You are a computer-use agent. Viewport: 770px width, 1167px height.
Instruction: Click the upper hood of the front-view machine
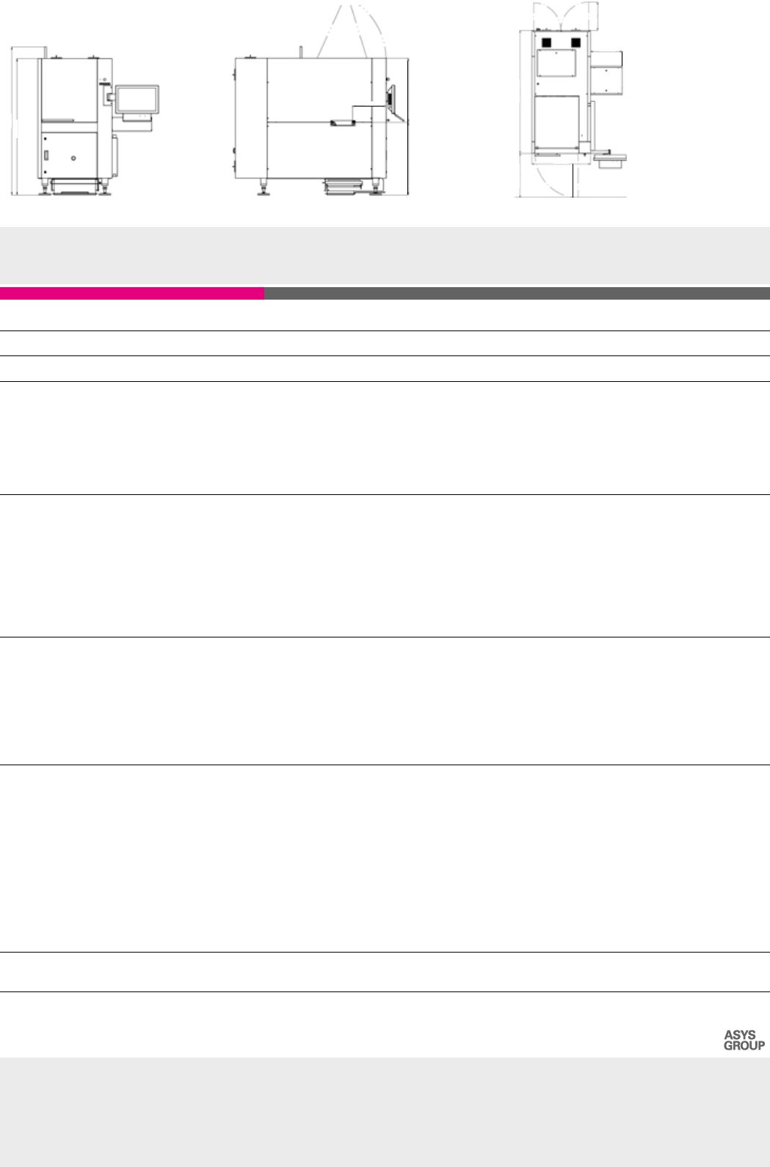[69, 87]
